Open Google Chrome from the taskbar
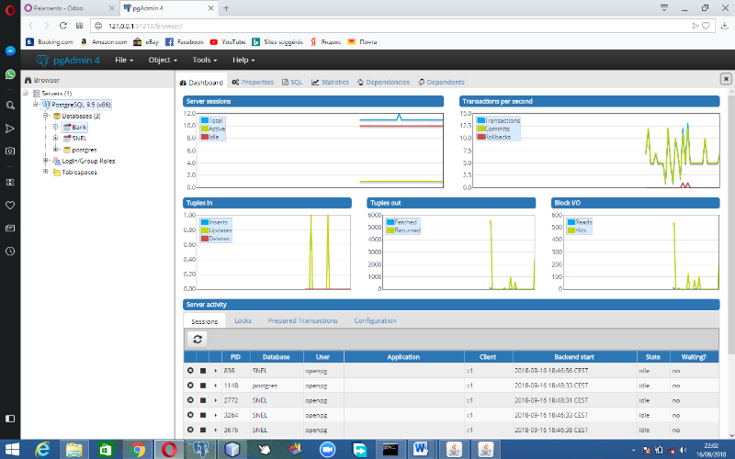Image resolution: width=735 pixels, height=459 pixels. (x=138, y=449)
